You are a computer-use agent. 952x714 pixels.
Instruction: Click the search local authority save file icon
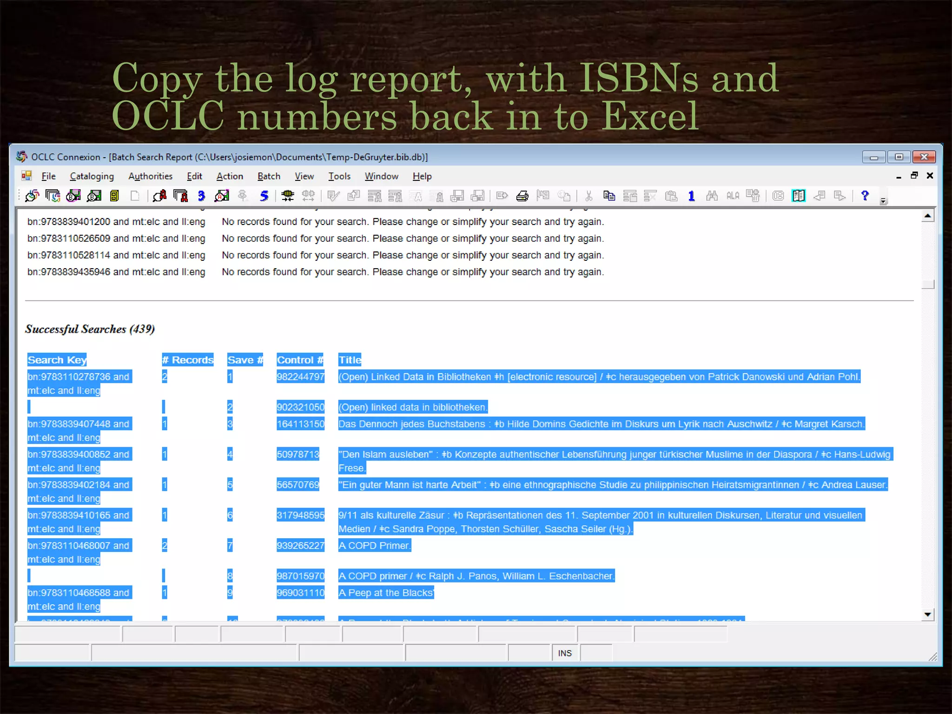click(x=222, y=196)
